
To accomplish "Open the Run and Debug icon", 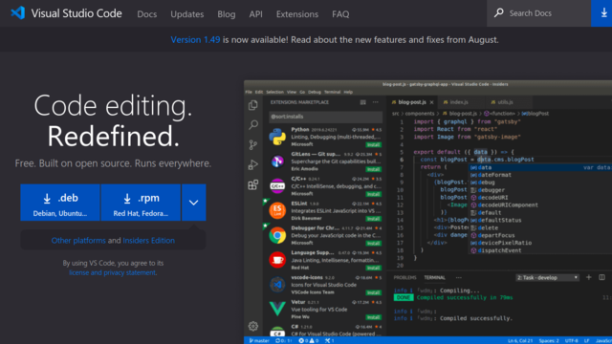I will point(252,164).
